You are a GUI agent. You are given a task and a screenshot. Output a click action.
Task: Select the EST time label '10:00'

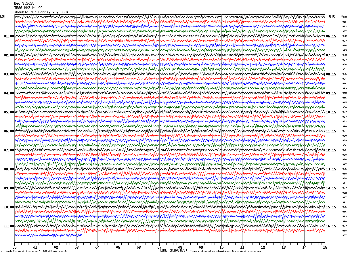click(x=9, y=207)
